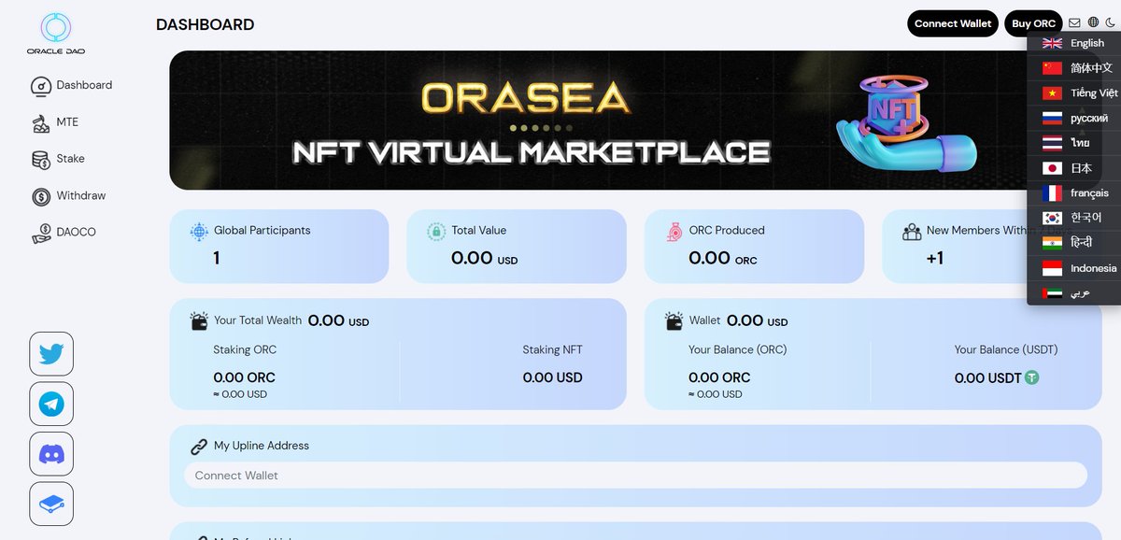Open the documentation book icon
The width and height of the screenshot is (1121, 540).
click(51, 504)
